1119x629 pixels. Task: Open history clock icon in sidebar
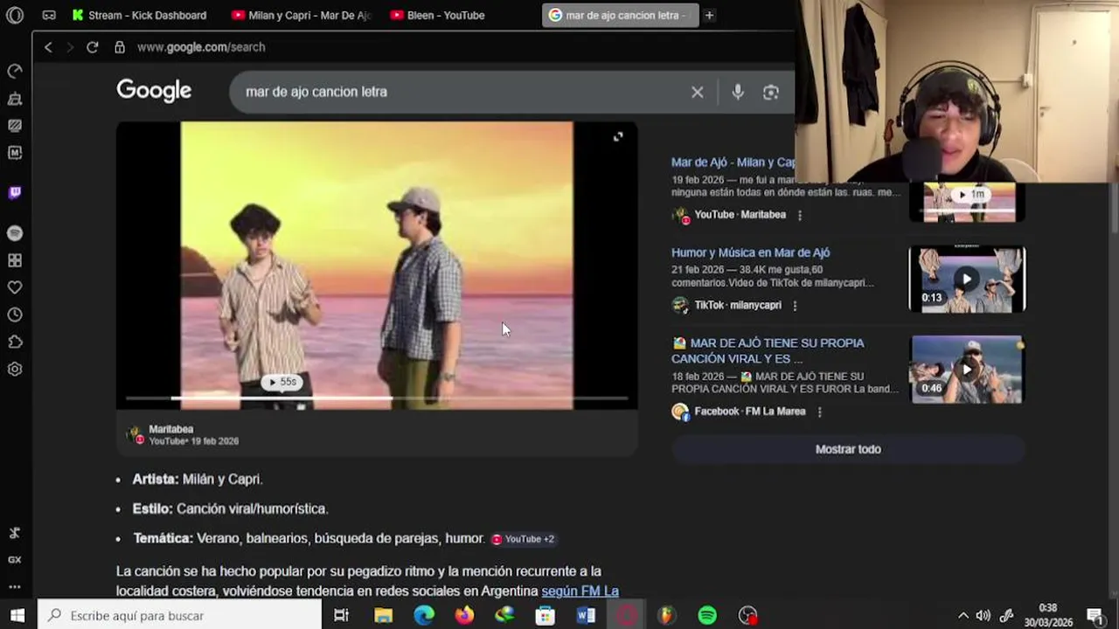point(15,314)
